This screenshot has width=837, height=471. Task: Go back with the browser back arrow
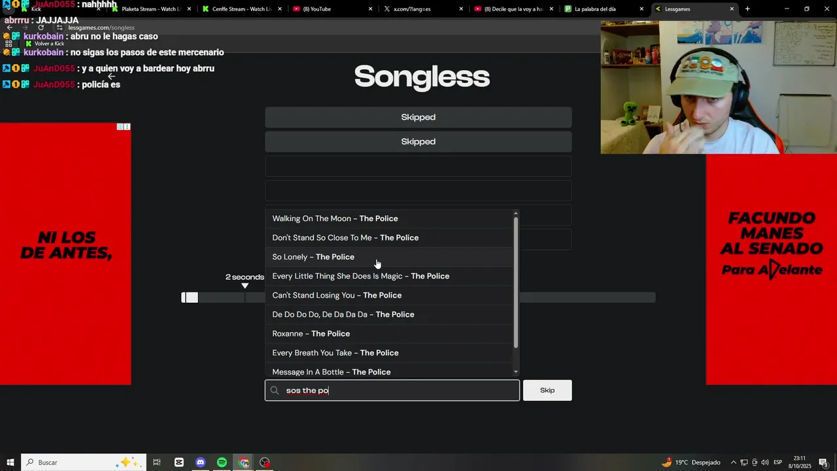(9, 27)
